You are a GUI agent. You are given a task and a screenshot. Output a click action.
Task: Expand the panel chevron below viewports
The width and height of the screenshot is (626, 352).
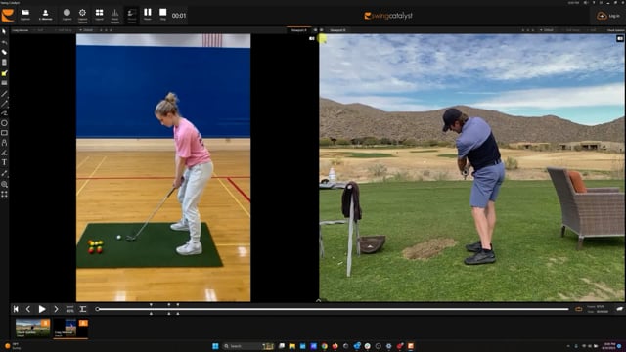pyautogui.click(x=318, y=300)
